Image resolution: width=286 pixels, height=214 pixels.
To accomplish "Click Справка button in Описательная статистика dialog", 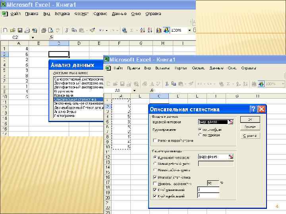I will [250, 136].
